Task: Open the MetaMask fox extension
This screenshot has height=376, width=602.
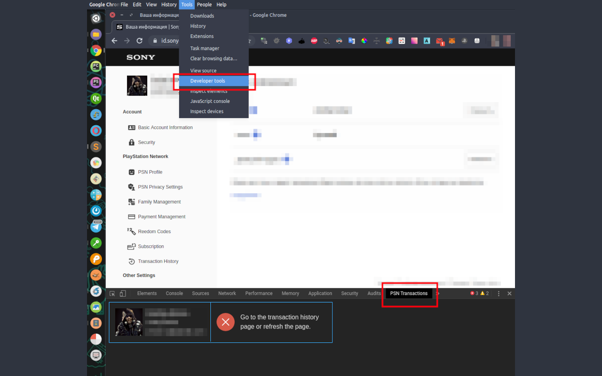Action: click(451, 41)
